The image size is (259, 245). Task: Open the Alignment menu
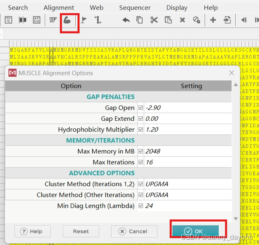(59, 8)
